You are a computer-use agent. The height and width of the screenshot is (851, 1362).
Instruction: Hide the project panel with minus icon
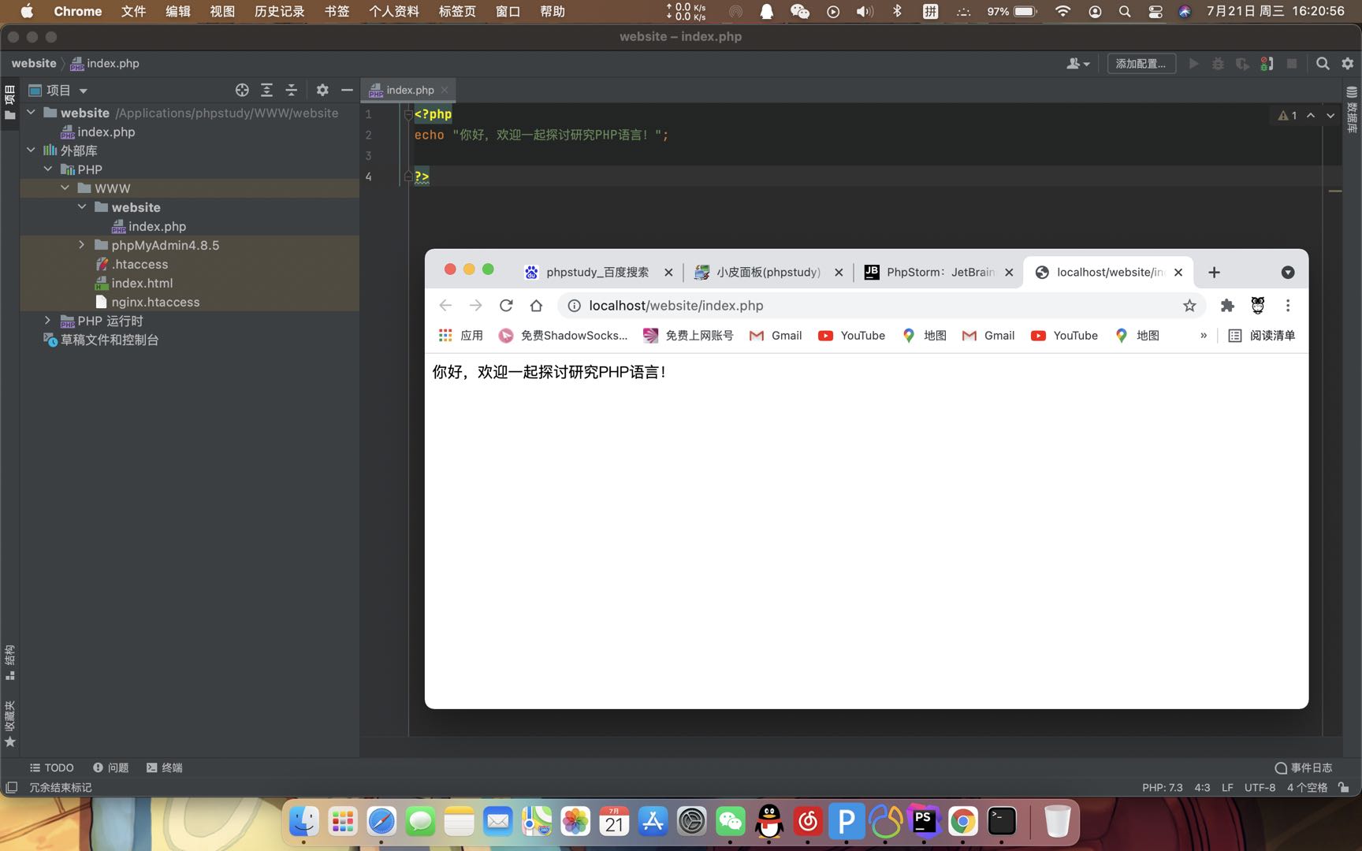[x=347, y=90]
